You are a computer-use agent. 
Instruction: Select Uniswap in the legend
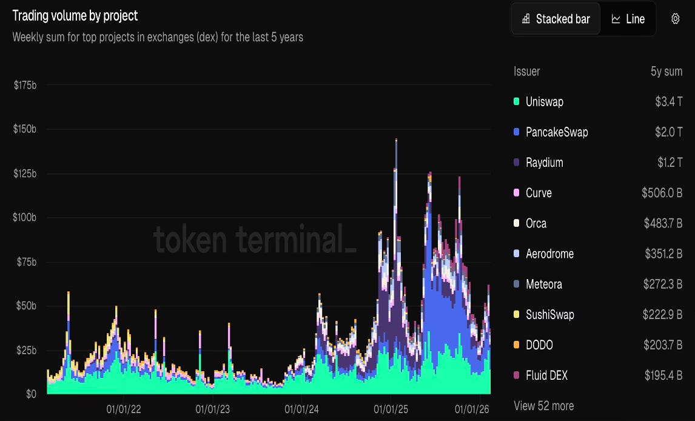point(545,101)
